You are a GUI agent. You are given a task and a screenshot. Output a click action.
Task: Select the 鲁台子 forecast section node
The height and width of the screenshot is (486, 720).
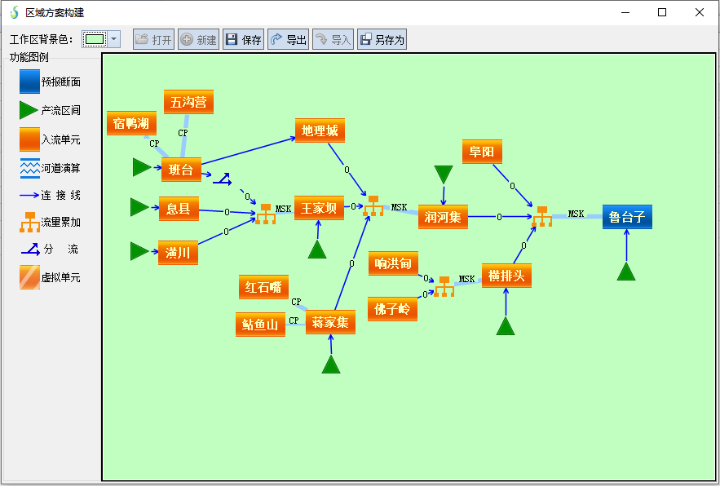pos(627,217)
